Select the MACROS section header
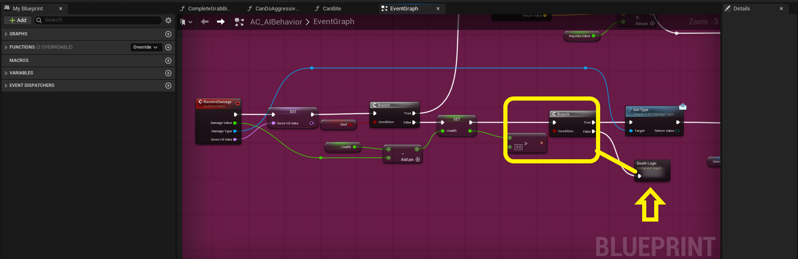This screenshot has height=259, width=798. point(88,61)
